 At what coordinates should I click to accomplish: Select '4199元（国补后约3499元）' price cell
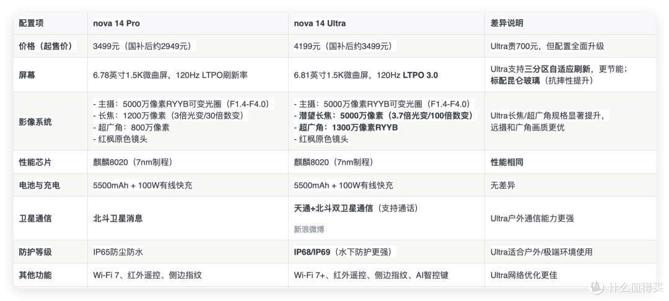click(x=345, y=46)
